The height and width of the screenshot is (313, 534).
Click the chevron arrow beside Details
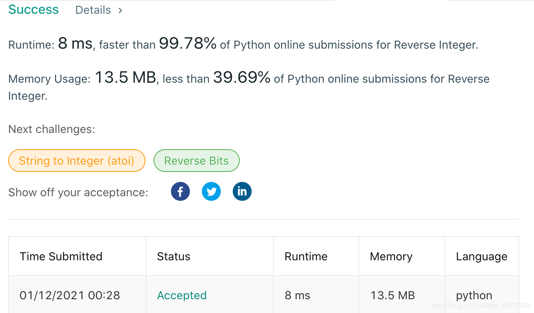pos(120,11)
